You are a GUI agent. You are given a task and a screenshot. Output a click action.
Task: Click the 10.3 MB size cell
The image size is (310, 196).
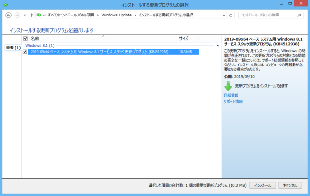click(186, 52)
